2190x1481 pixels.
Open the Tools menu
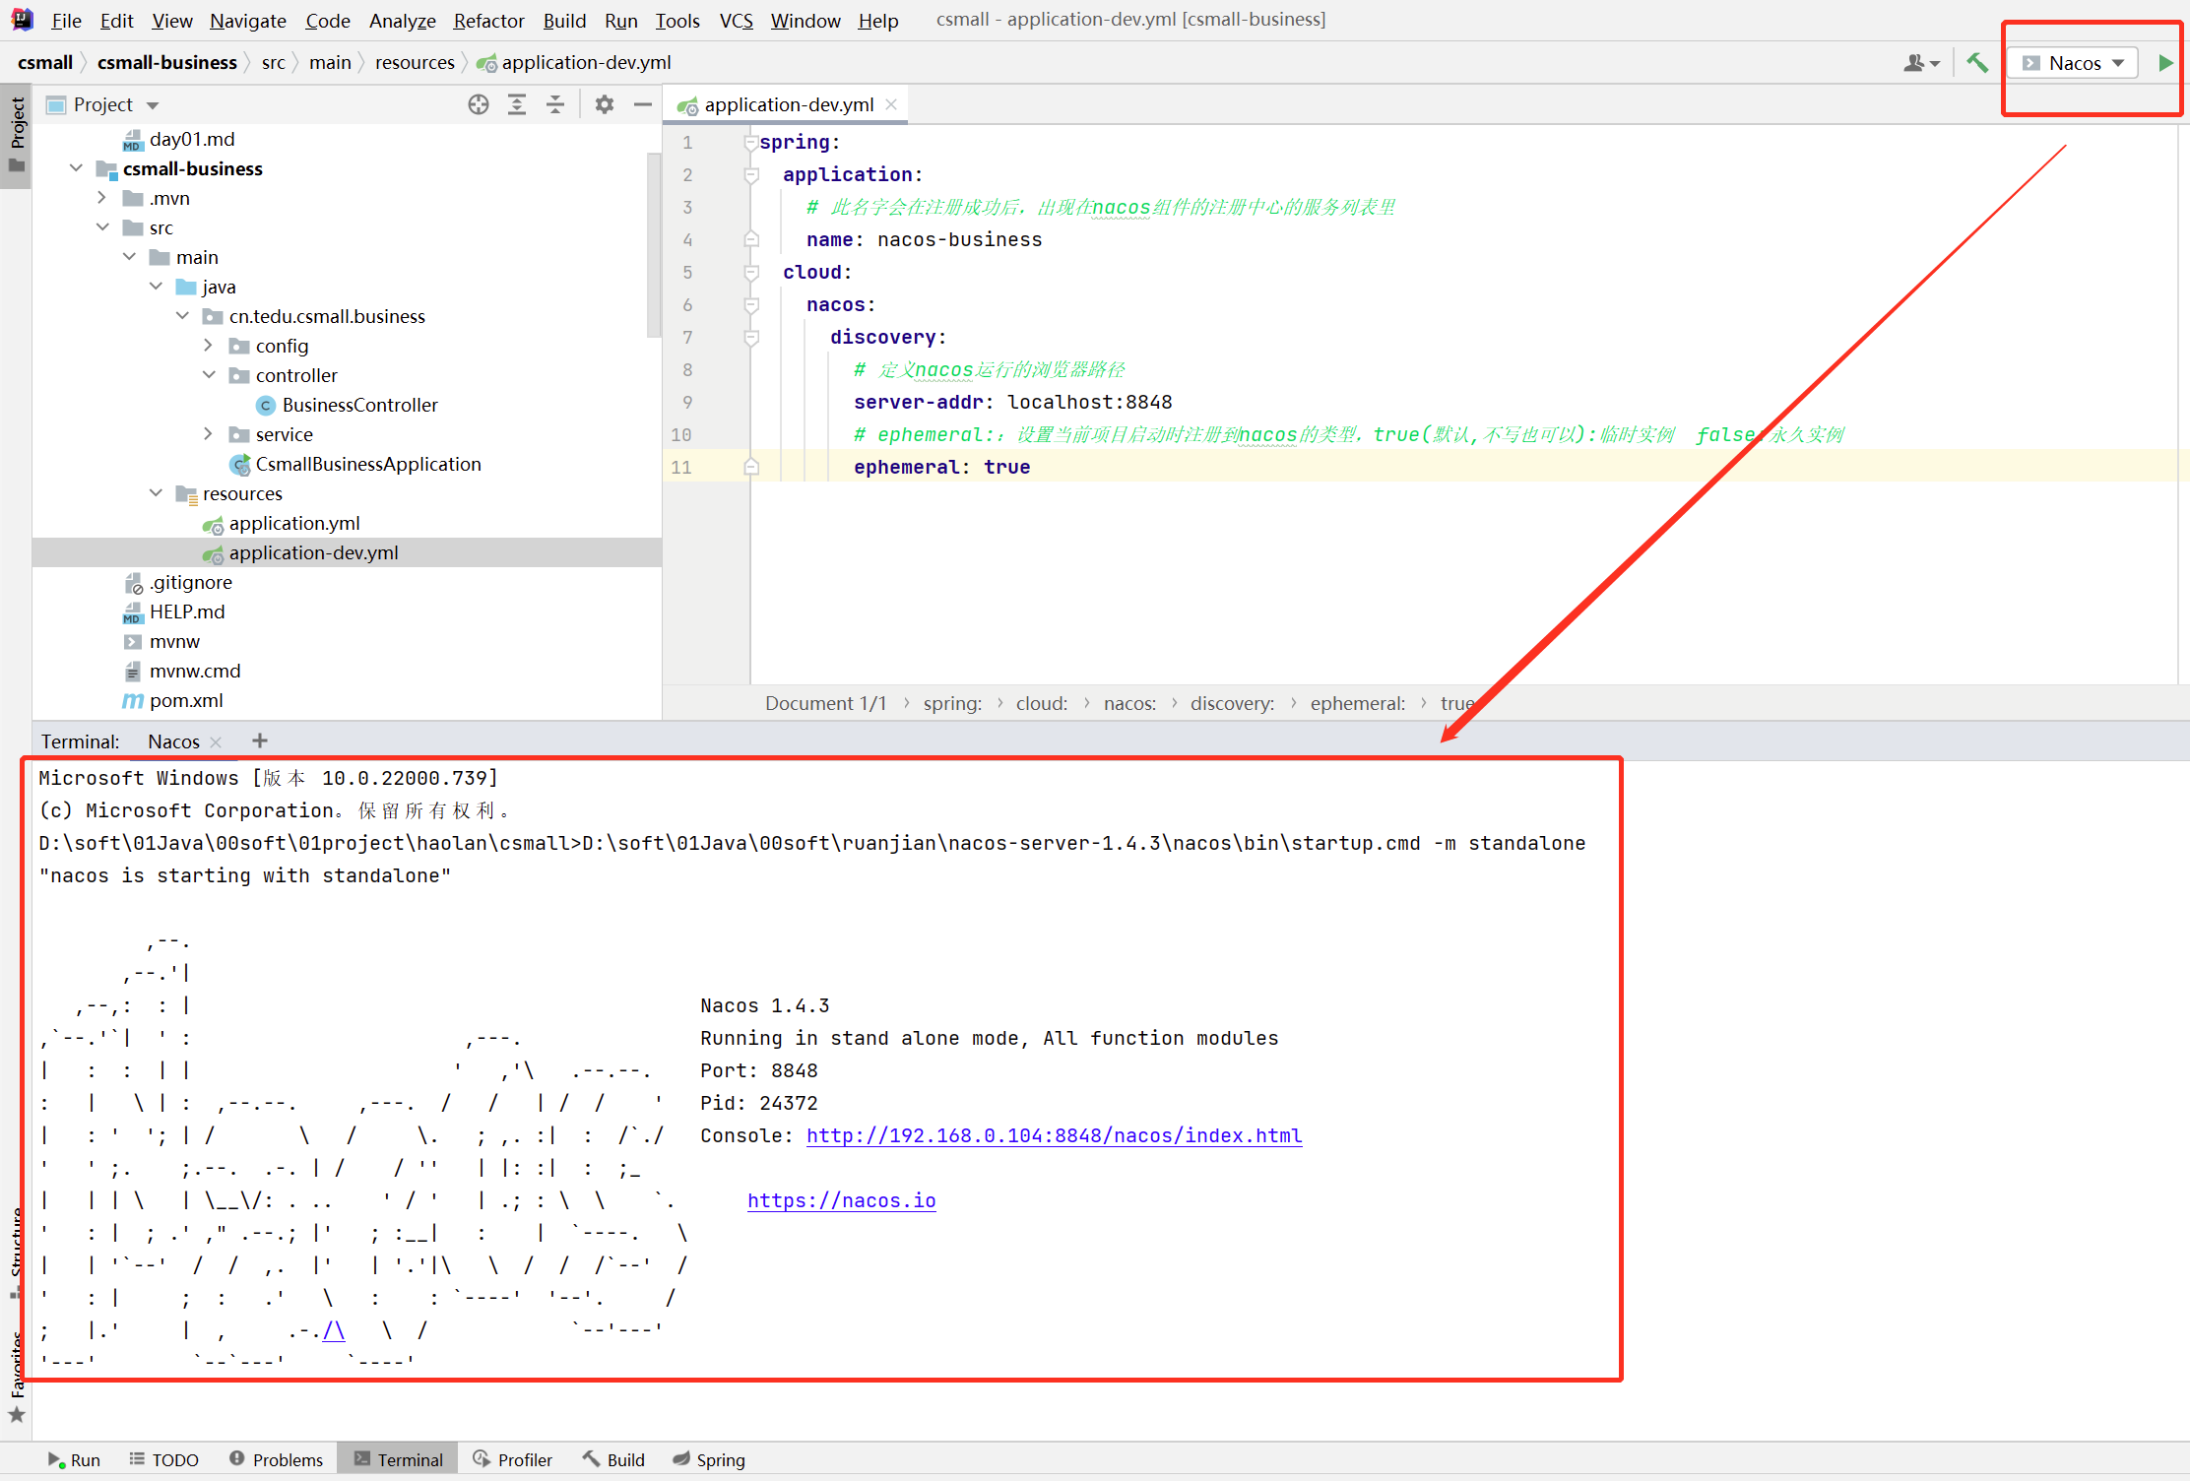pyautogui.click(x=677, y=21)
